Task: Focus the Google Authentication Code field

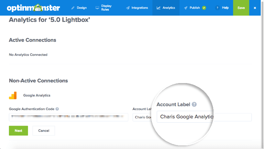Action: click(69, 117)
